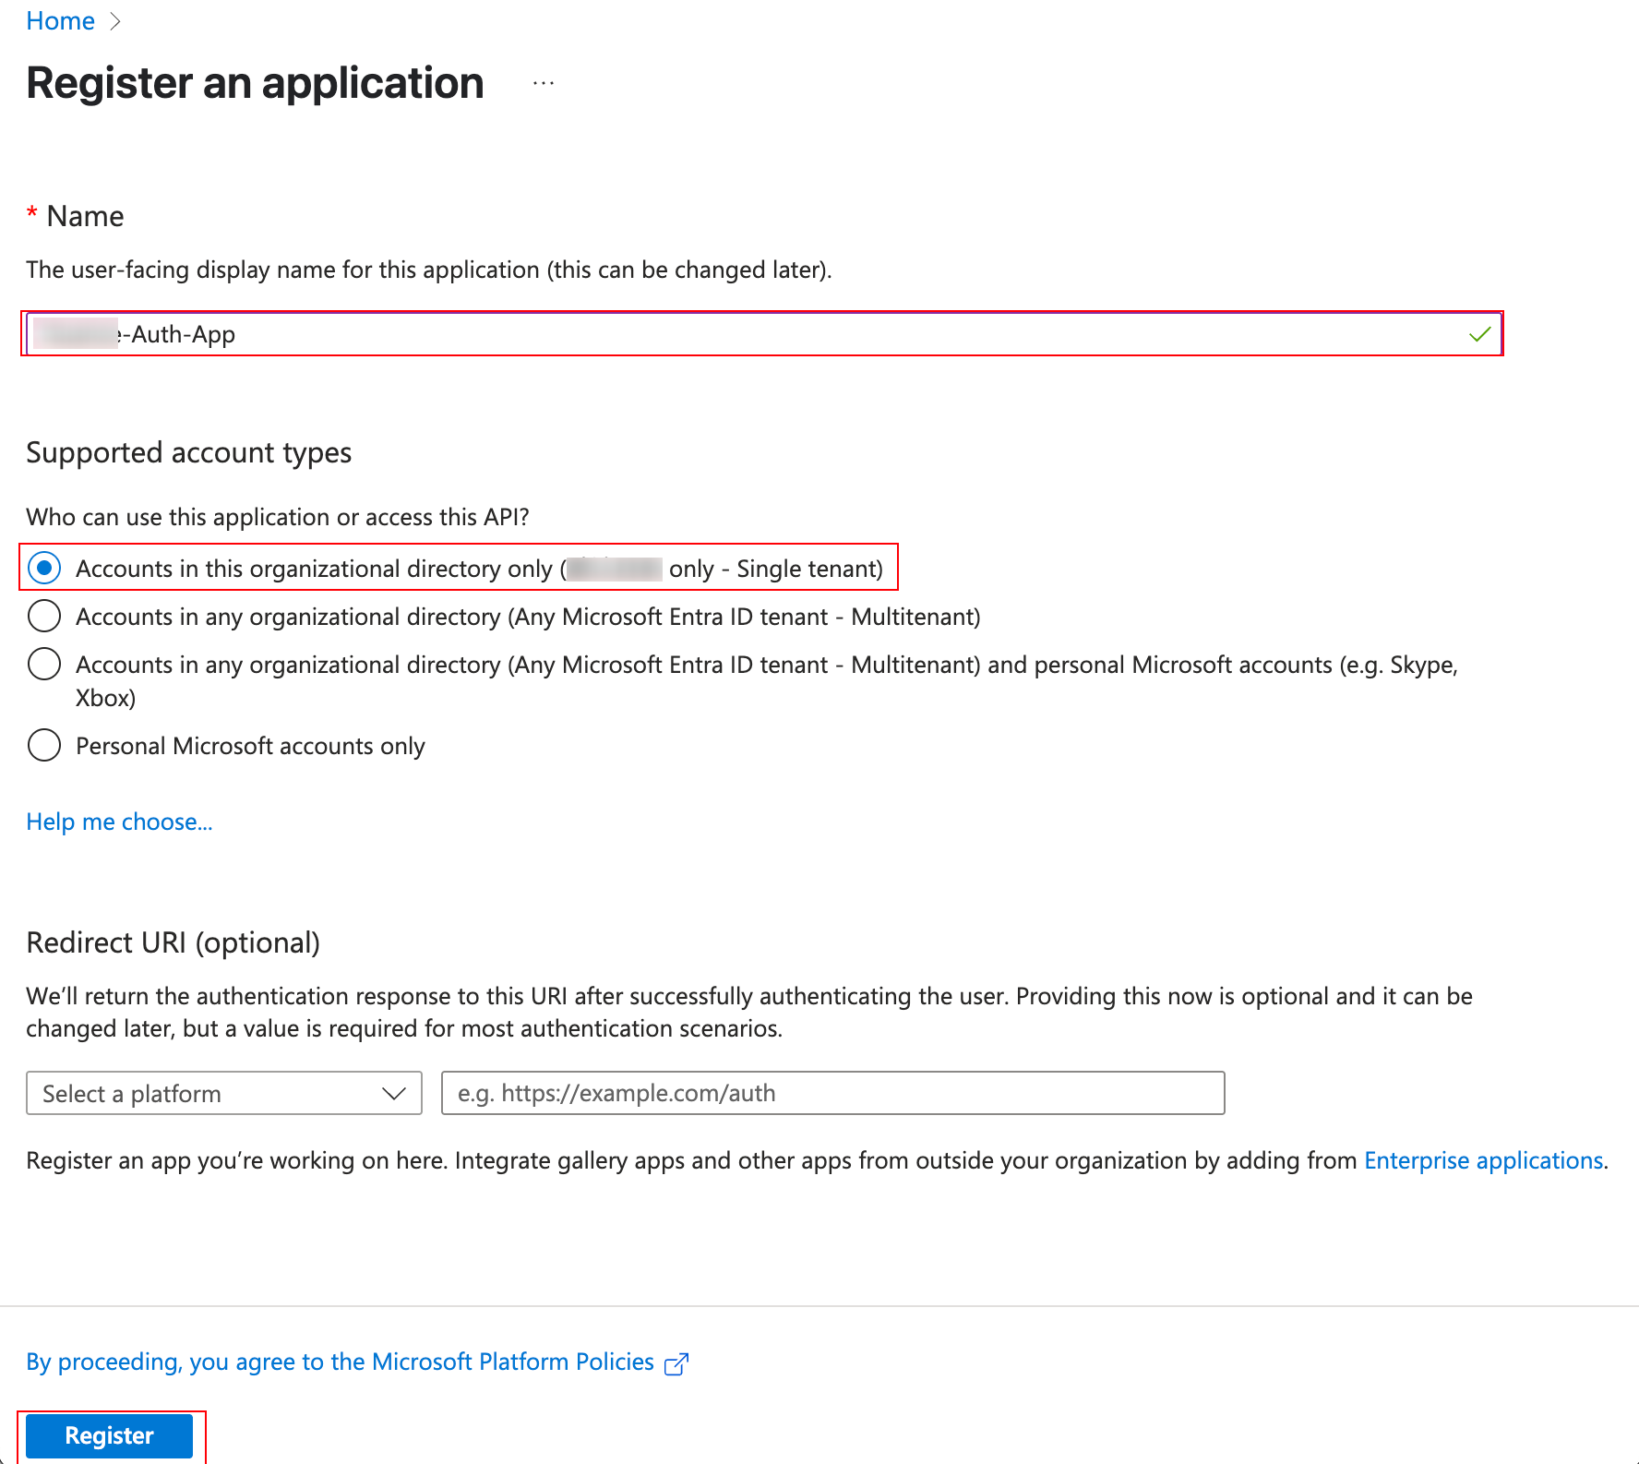Select the Multitenant-only organizational directory option

pos(44,616)
